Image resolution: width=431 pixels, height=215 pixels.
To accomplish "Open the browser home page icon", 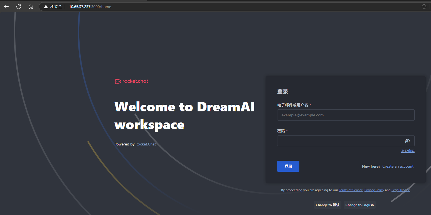I will (x=31, y=7).
